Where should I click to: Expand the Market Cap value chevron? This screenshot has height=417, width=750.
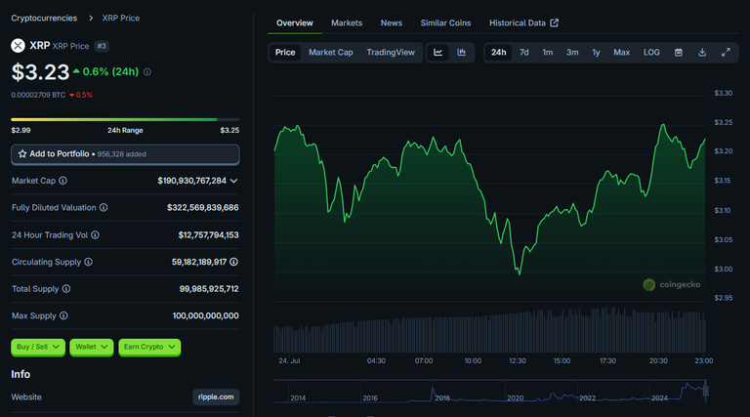tap(234, 181)
